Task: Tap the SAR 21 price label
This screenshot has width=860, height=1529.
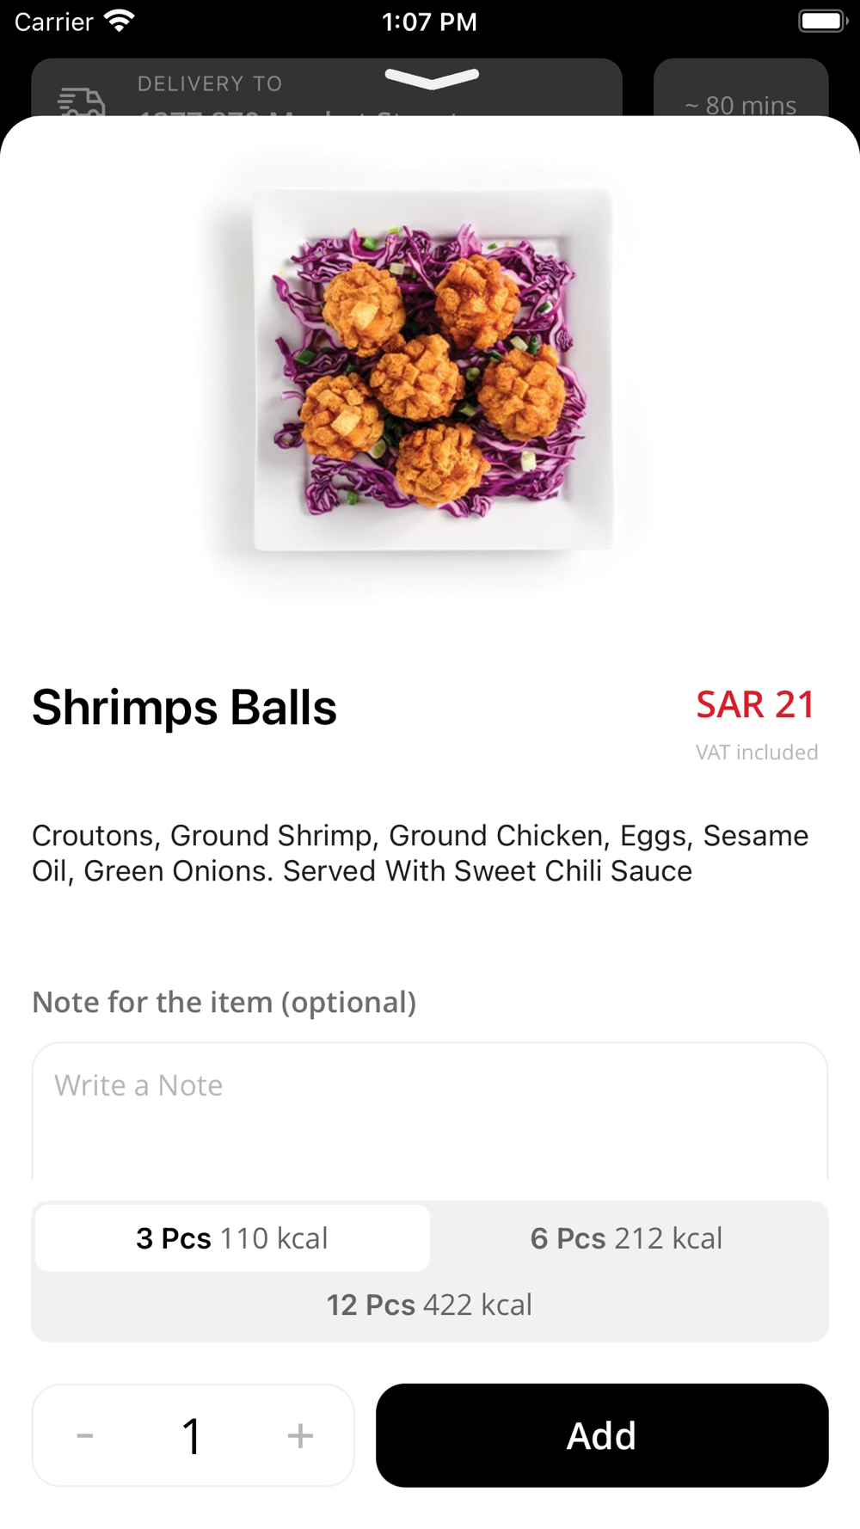Action: click(x=756, y=705)
